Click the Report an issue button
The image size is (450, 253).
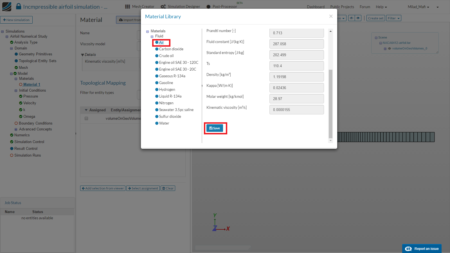click(422, 249)
